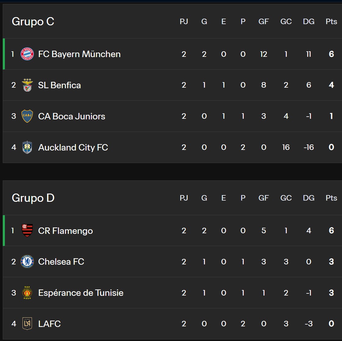The width and height of the screenshot is (342, 341).
Task: Open the Auckland City FC team name
Action: click(73, 147)
